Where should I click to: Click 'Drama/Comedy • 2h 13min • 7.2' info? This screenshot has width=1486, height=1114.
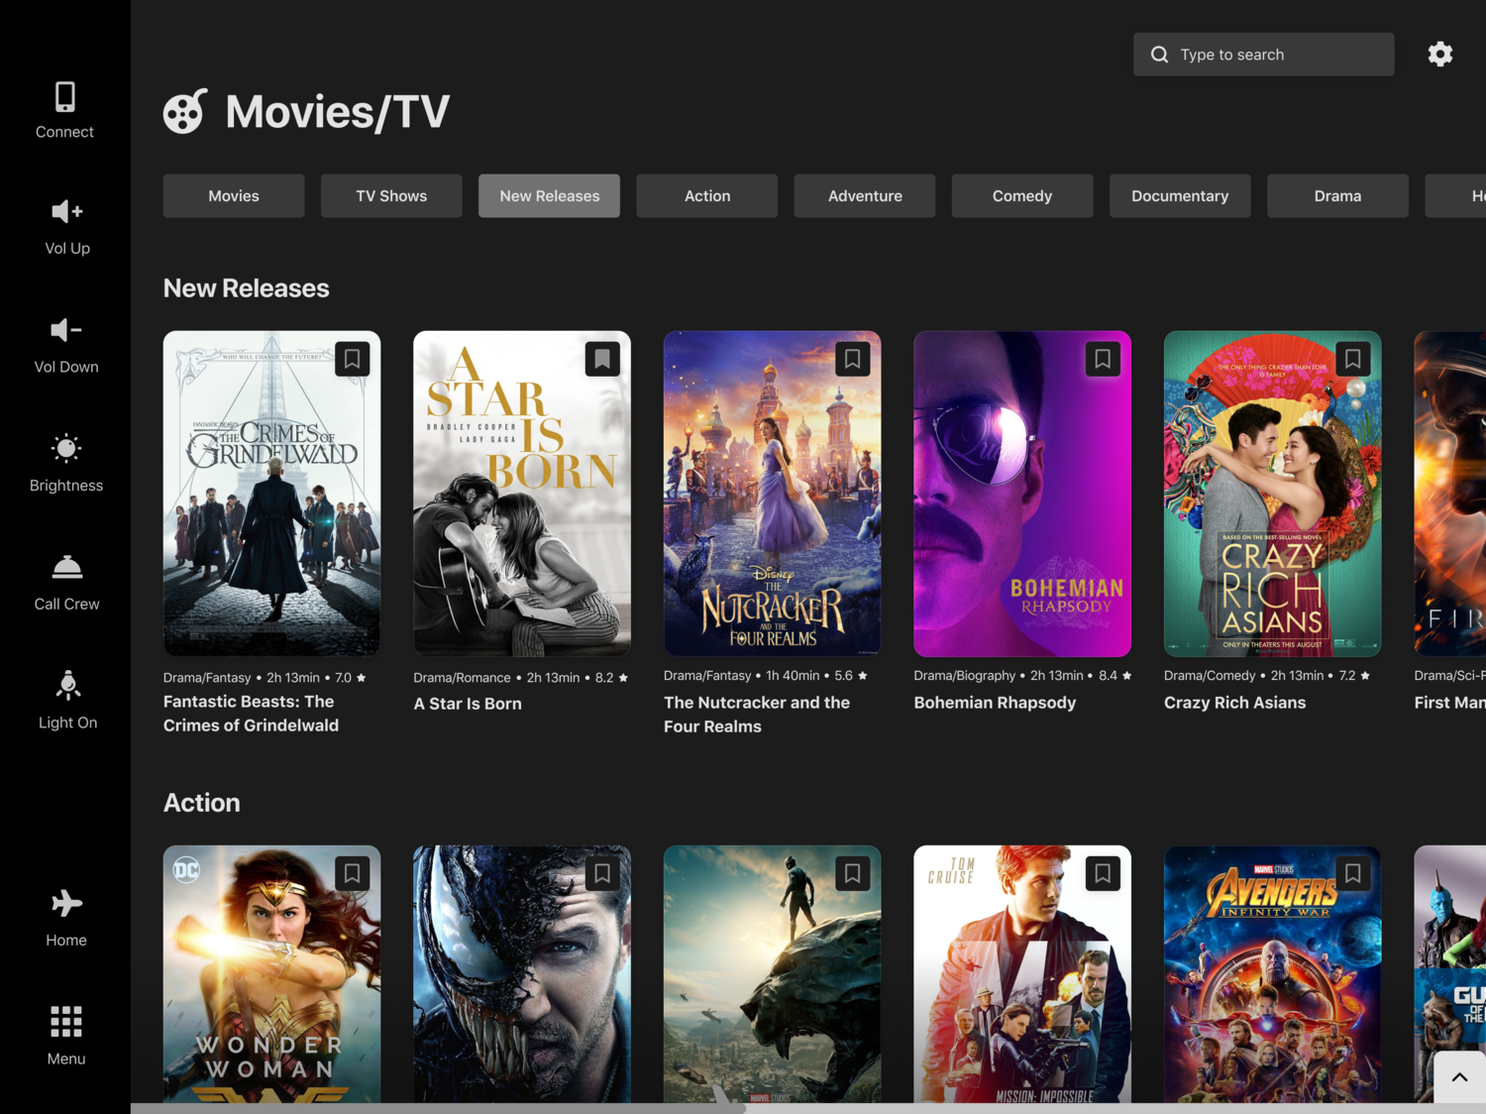point(1267,676)
